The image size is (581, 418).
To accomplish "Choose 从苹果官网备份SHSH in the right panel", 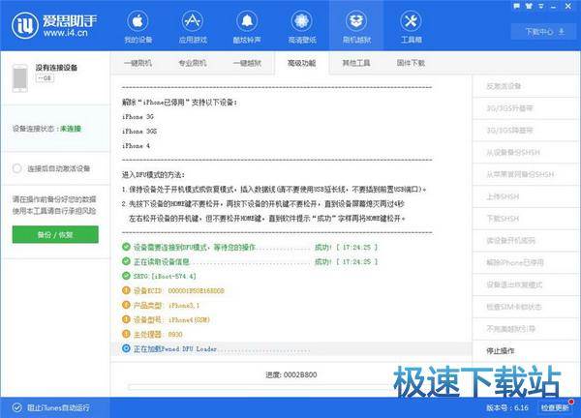I will click(x=520, y=174).
